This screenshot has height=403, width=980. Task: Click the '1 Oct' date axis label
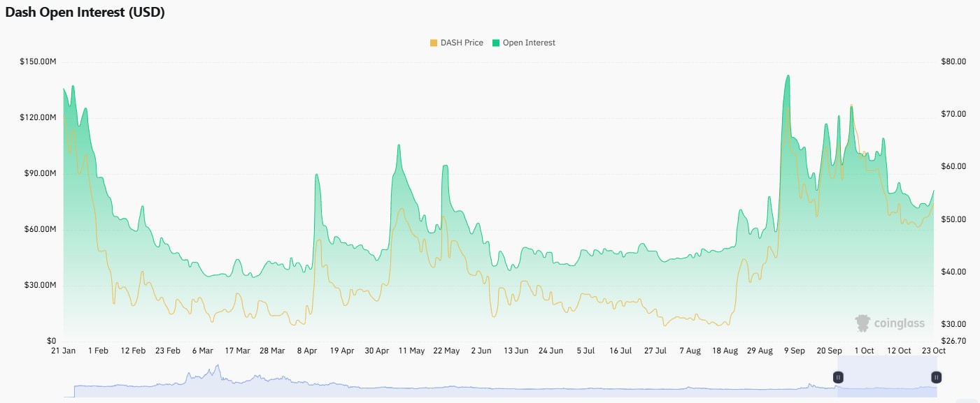click(864, 351)
